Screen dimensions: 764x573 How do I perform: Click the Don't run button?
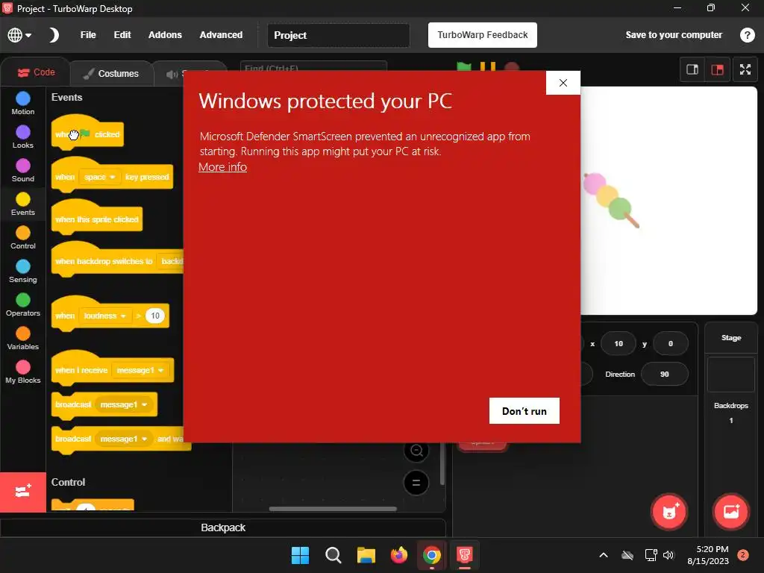tap(525, 411)
